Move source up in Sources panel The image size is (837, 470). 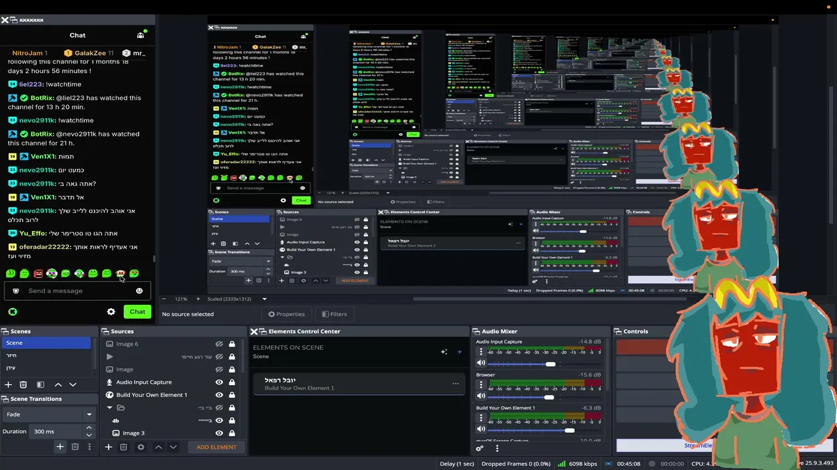[158, 447]
